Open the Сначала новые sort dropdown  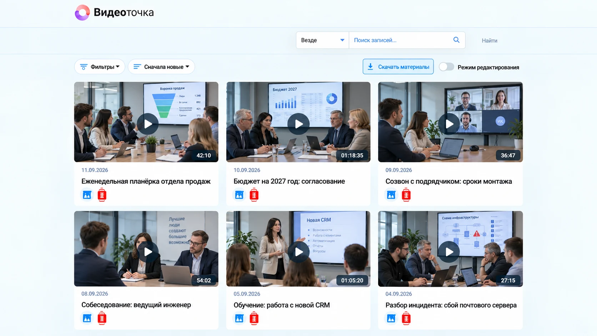tap(161, 67)
